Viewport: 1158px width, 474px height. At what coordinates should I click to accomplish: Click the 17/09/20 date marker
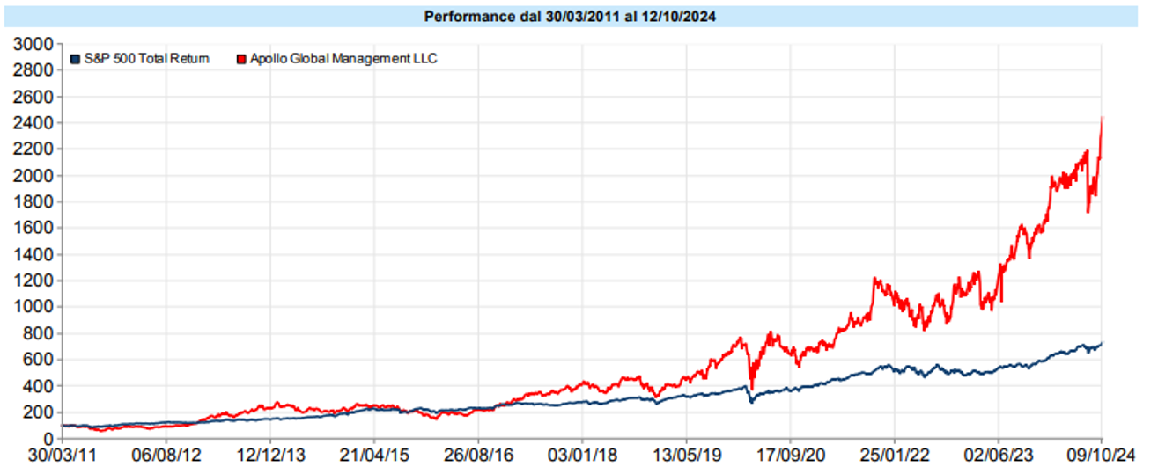point(790,457)
